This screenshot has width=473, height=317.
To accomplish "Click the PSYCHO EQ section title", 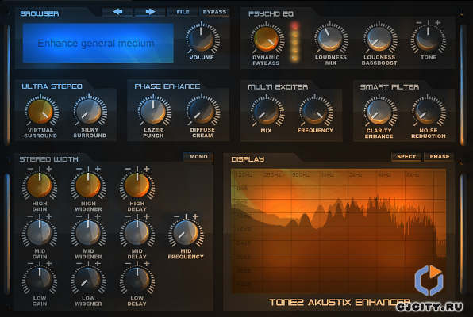I will [271, 13].
